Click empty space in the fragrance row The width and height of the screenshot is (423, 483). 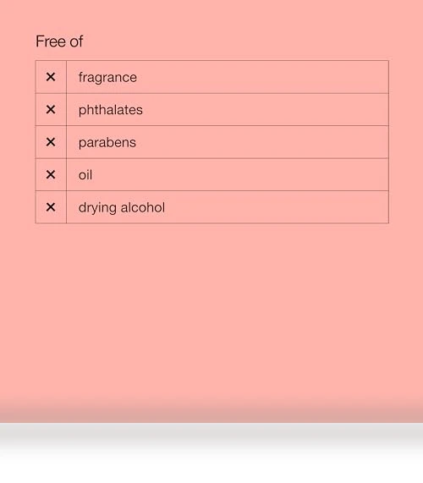262,77
